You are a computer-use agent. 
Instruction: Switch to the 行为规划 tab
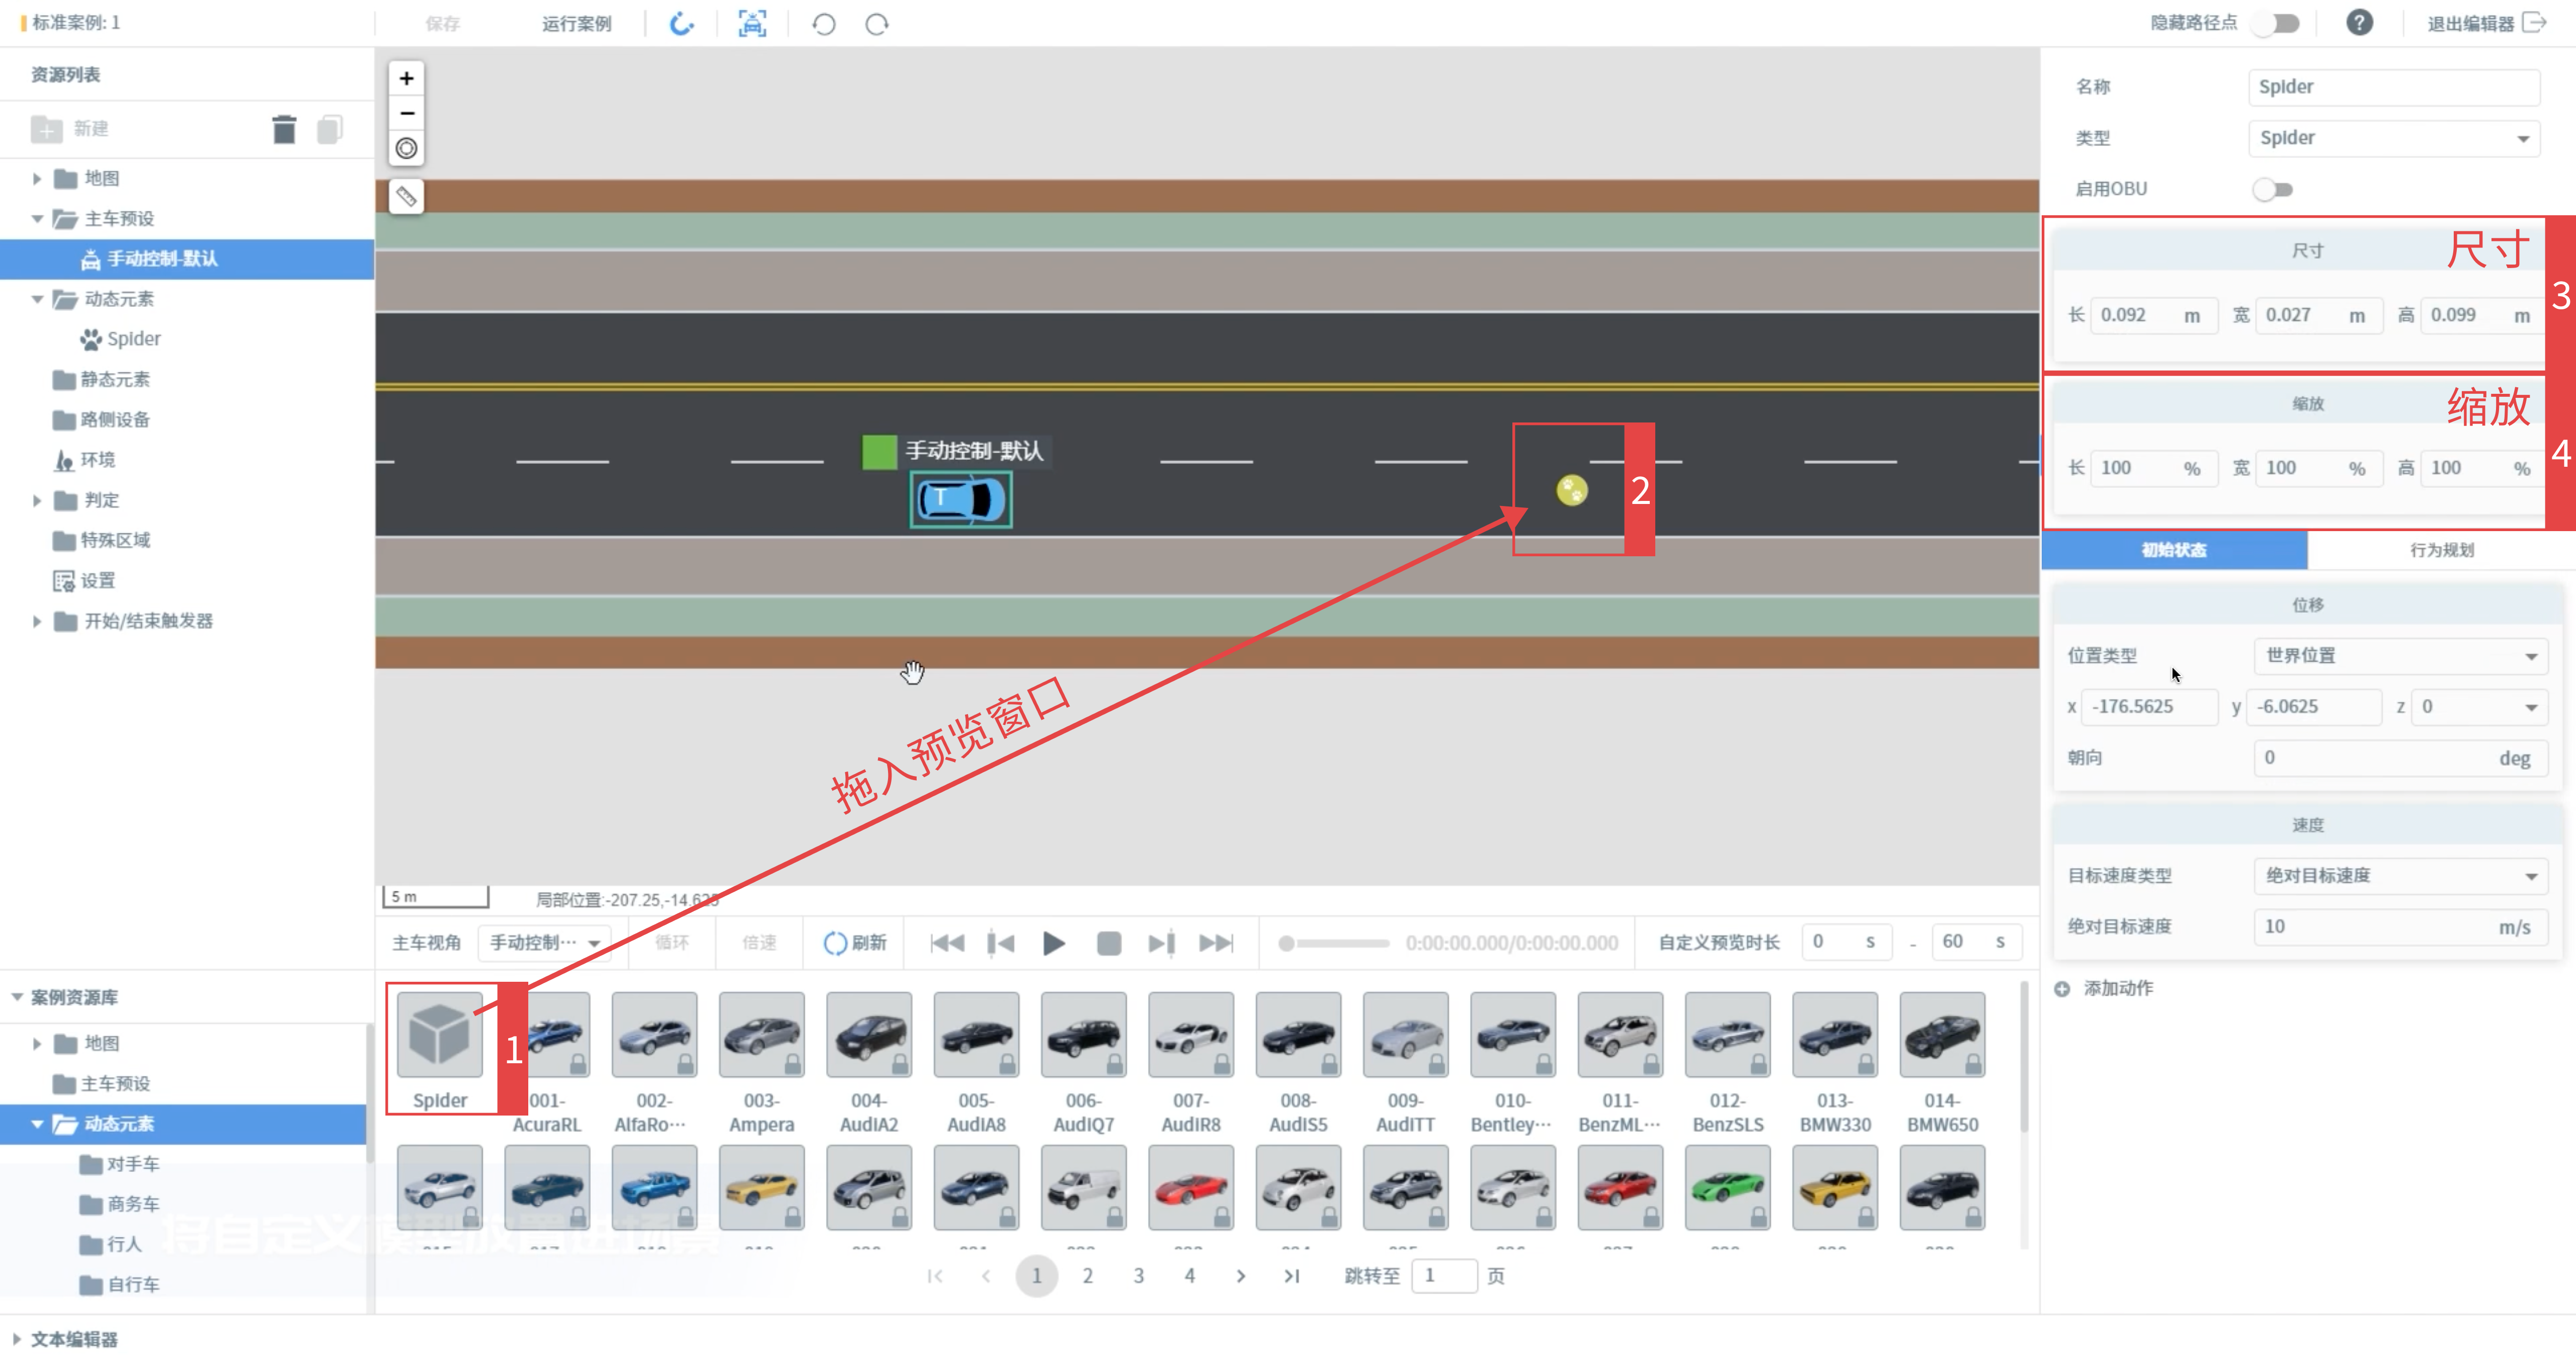click(x=2441, y=550)
